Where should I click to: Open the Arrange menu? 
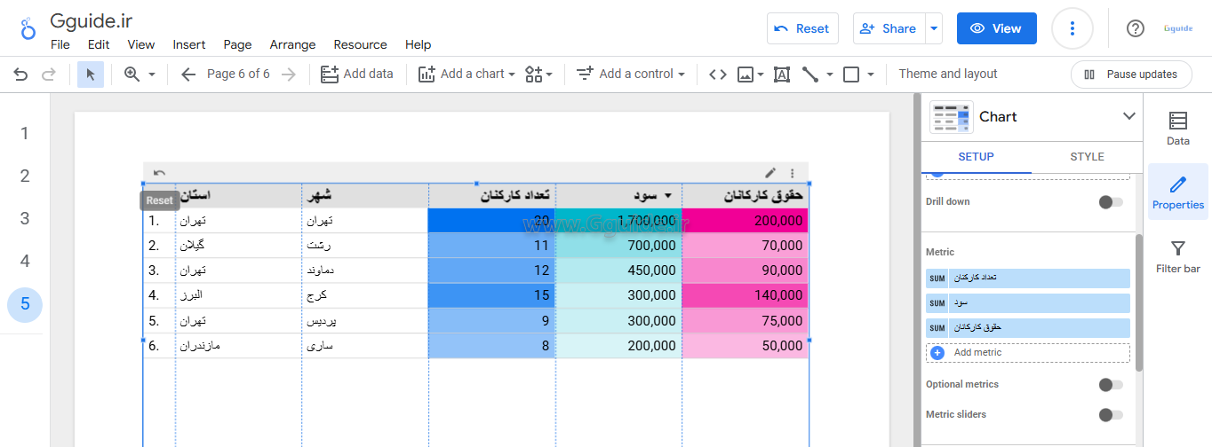click(x=292, y=44)
